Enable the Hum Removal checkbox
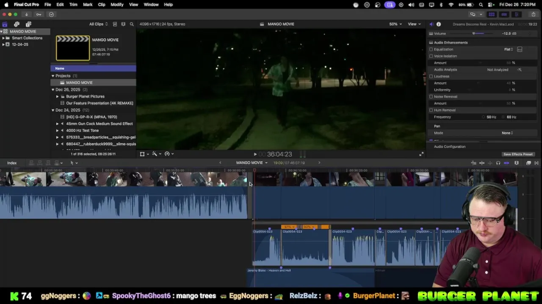 pyautogui.click(x=431, y=110)
